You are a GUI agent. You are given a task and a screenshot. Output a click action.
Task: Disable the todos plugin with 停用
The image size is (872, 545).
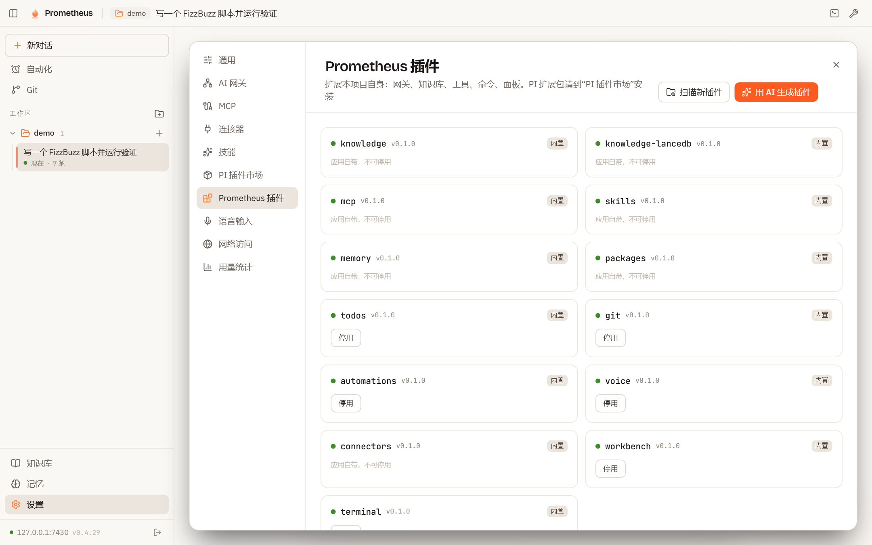coord(346,338)
